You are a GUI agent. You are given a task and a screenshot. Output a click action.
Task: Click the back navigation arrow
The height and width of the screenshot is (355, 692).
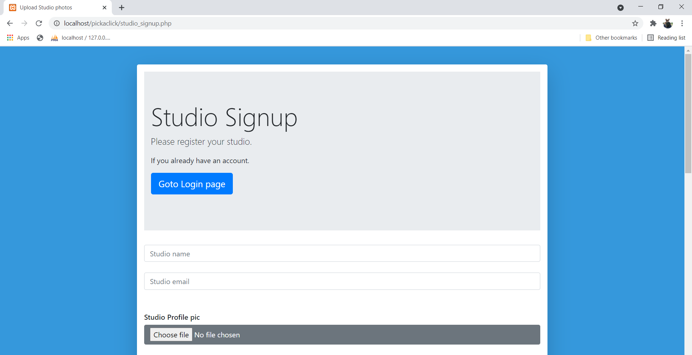click(9, 23)
